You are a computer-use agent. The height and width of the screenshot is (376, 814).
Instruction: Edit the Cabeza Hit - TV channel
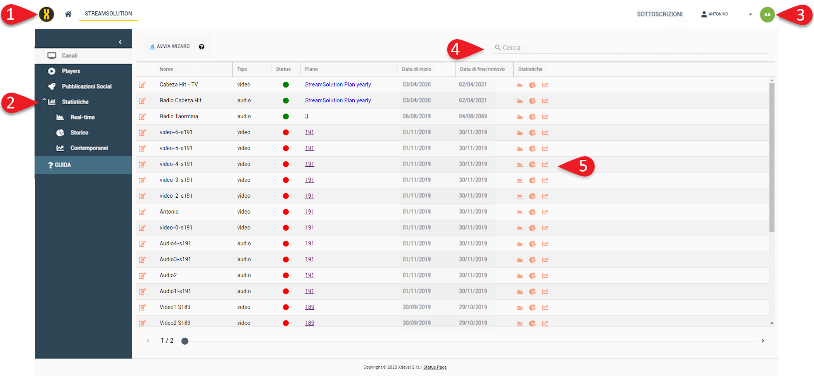pyautogui.click(x=142, y=85)
